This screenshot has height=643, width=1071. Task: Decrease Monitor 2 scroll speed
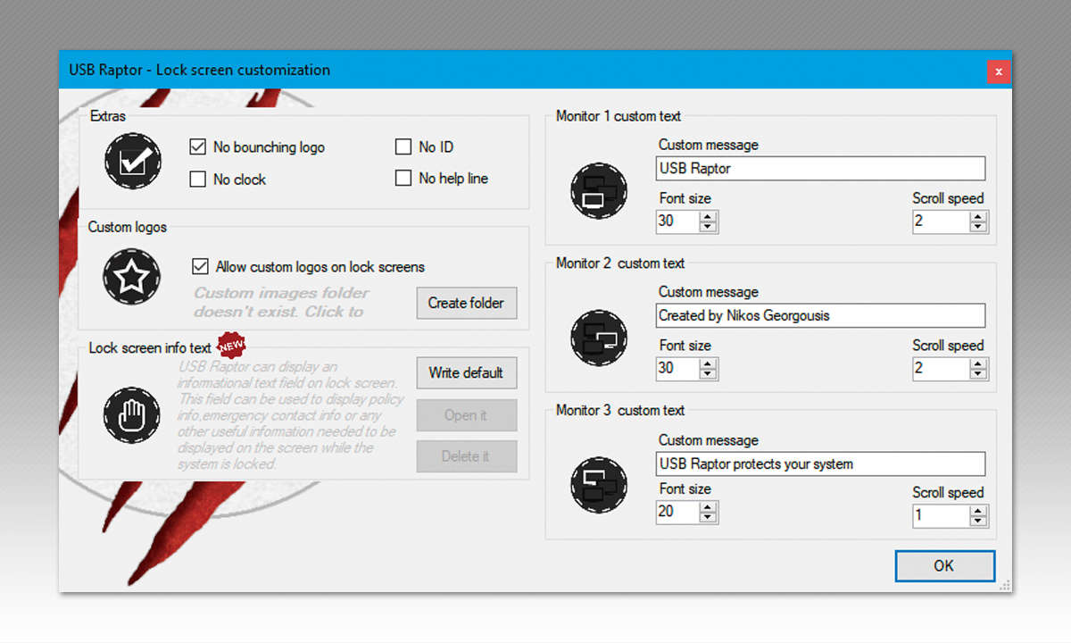[x=979, y=373]
